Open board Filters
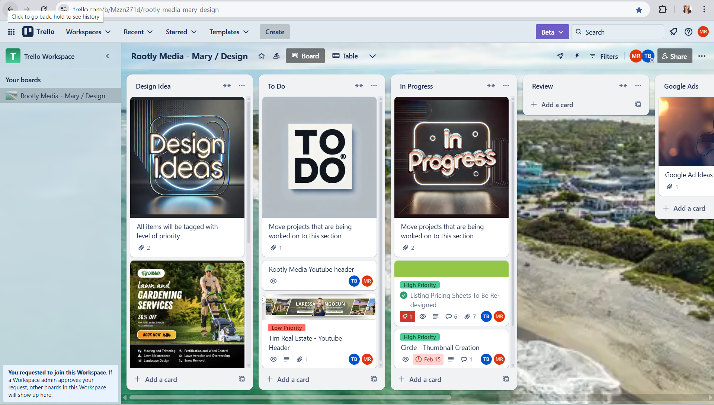This screenshot has height=405, width=714. coord(604,56)
